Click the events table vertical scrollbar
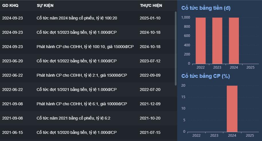Screen dimensions: 262x141 point(175,48)
